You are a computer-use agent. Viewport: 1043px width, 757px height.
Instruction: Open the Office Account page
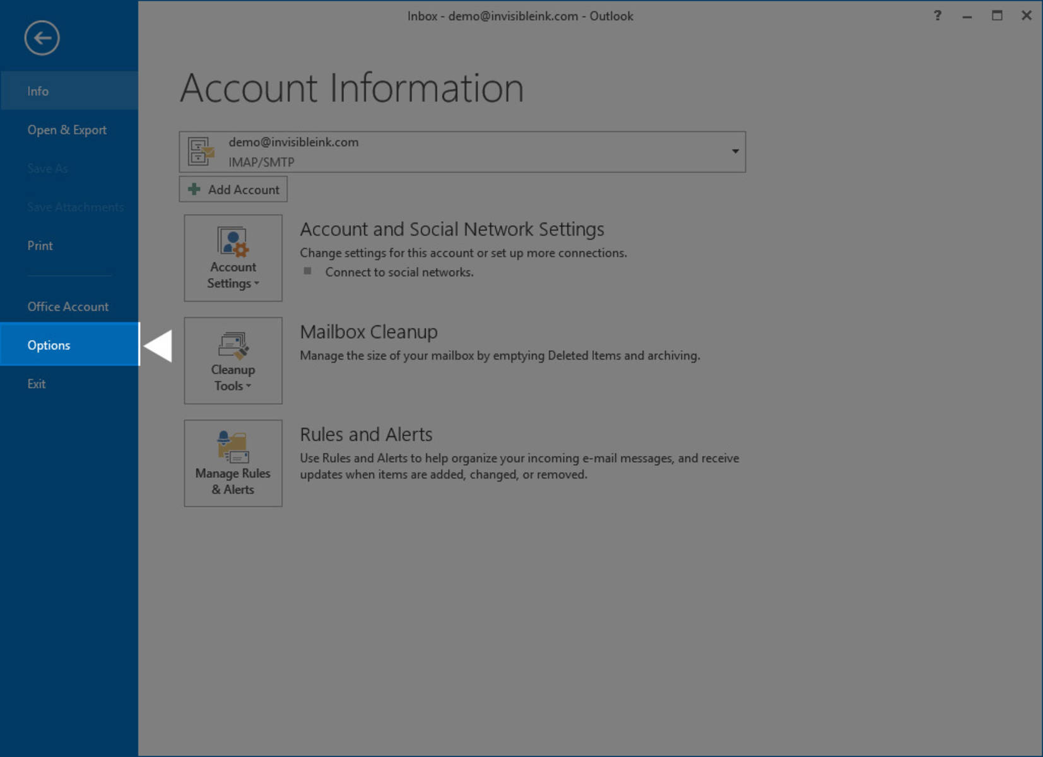(69, 307)
